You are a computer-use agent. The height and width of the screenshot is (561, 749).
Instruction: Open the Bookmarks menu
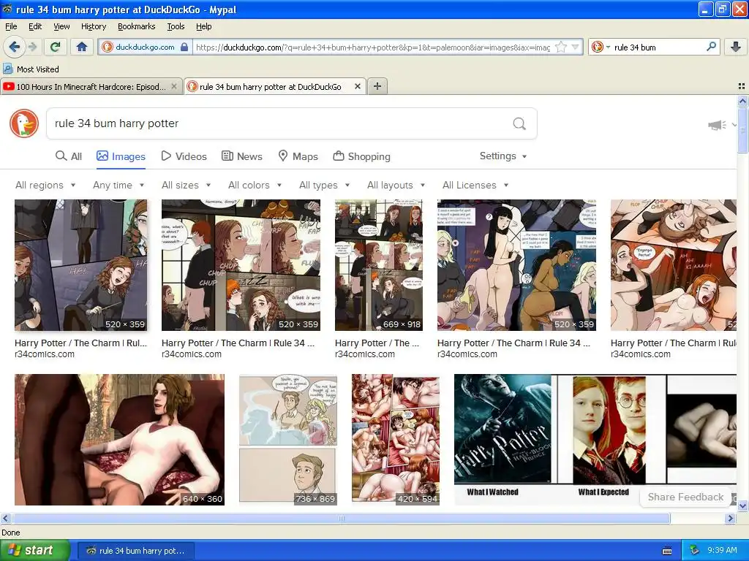point(137,26)
